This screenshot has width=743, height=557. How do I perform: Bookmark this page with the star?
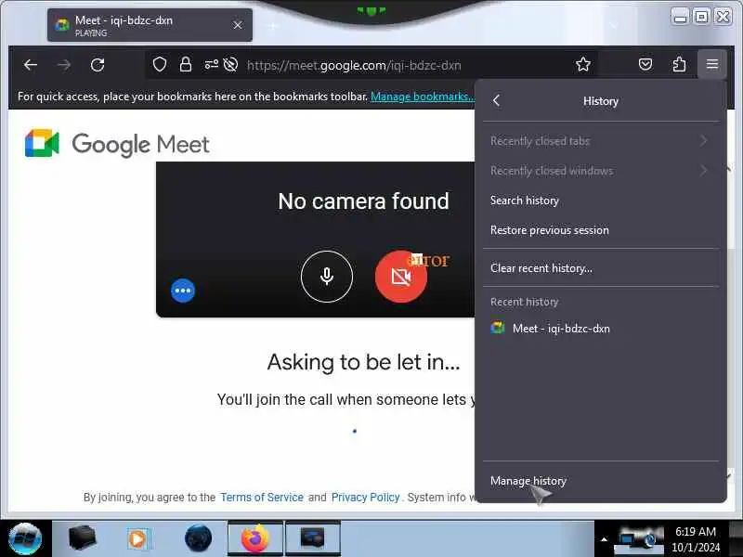point(583,64)
